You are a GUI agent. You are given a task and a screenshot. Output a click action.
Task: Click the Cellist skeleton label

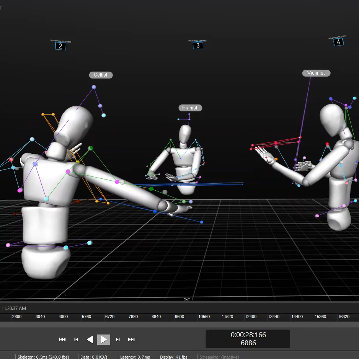coord(101,75)
